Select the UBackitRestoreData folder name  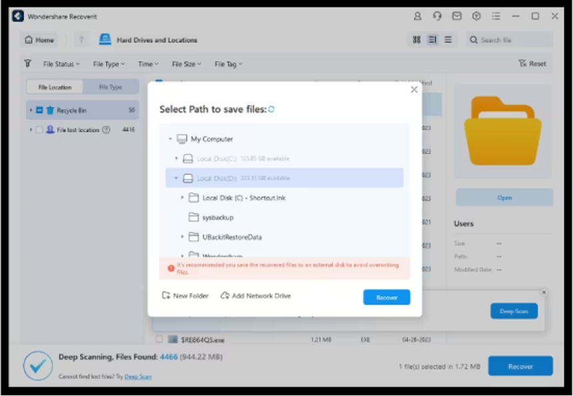tap(232, 237)
